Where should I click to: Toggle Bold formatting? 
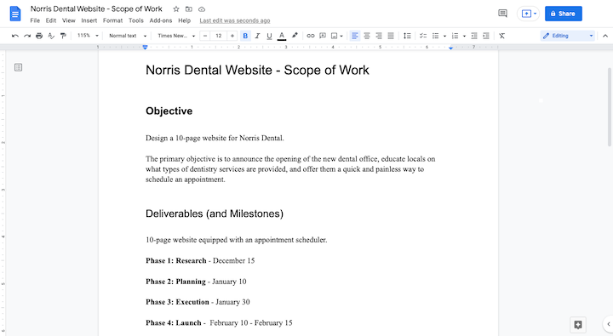(x=245, y=36)
